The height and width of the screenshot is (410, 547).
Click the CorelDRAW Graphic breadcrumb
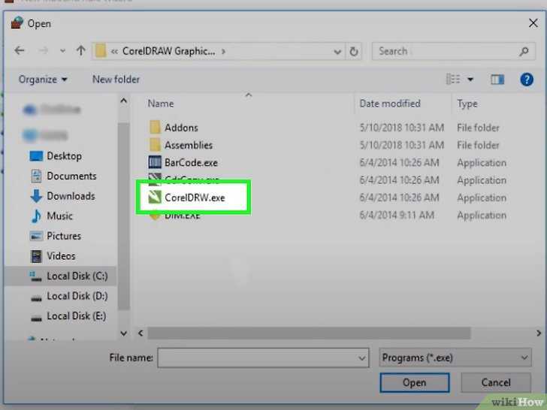click(169, 51)
